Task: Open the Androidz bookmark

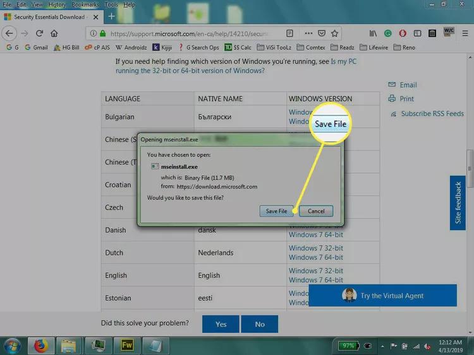Action: tap(131, 47)
